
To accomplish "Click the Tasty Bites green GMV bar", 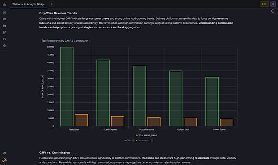I will (x=67, y=87).
